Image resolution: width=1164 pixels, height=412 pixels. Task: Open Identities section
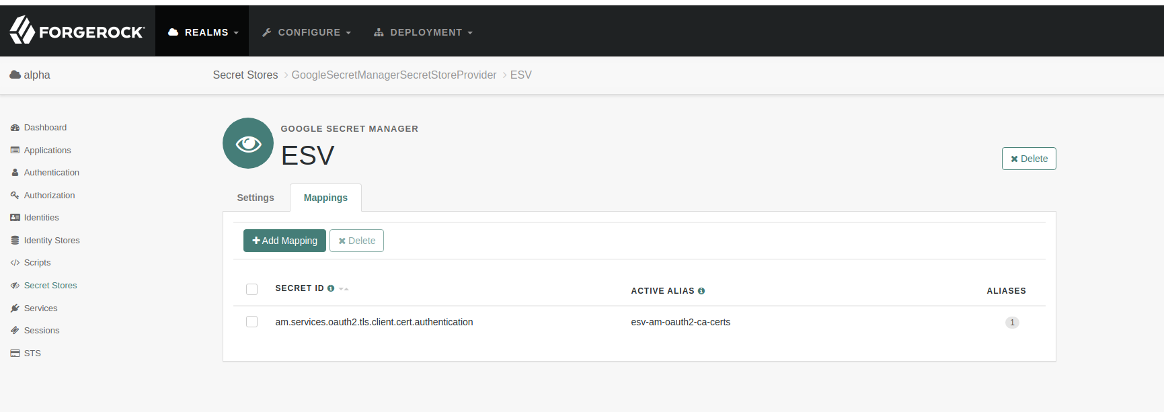[41, 218]
